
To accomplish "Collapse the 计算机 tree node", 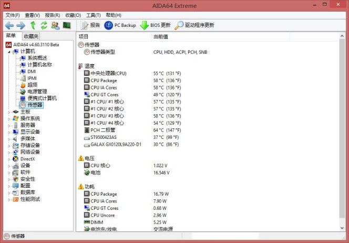I will coord(9,52).
